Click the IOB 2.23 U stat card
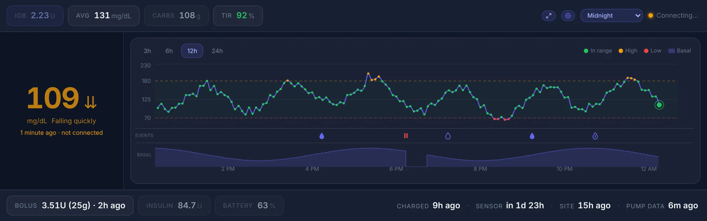 click(x=35, y=16)
